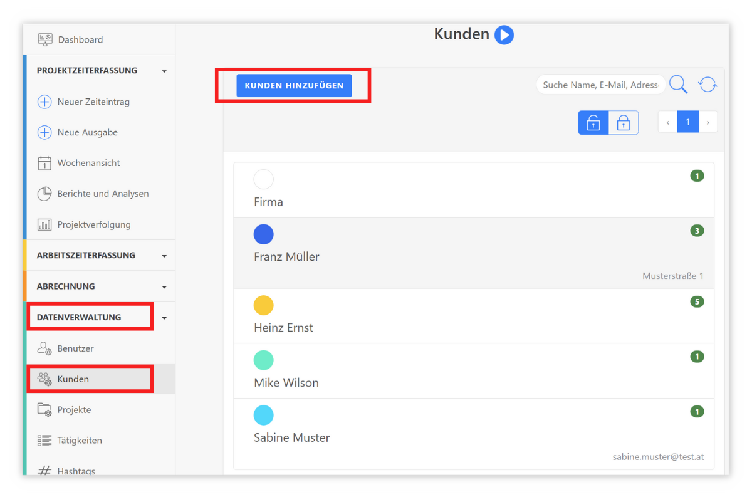Click the customer search input field
Image resolution: width=752 pixels, height=497 pixels.
598,84
